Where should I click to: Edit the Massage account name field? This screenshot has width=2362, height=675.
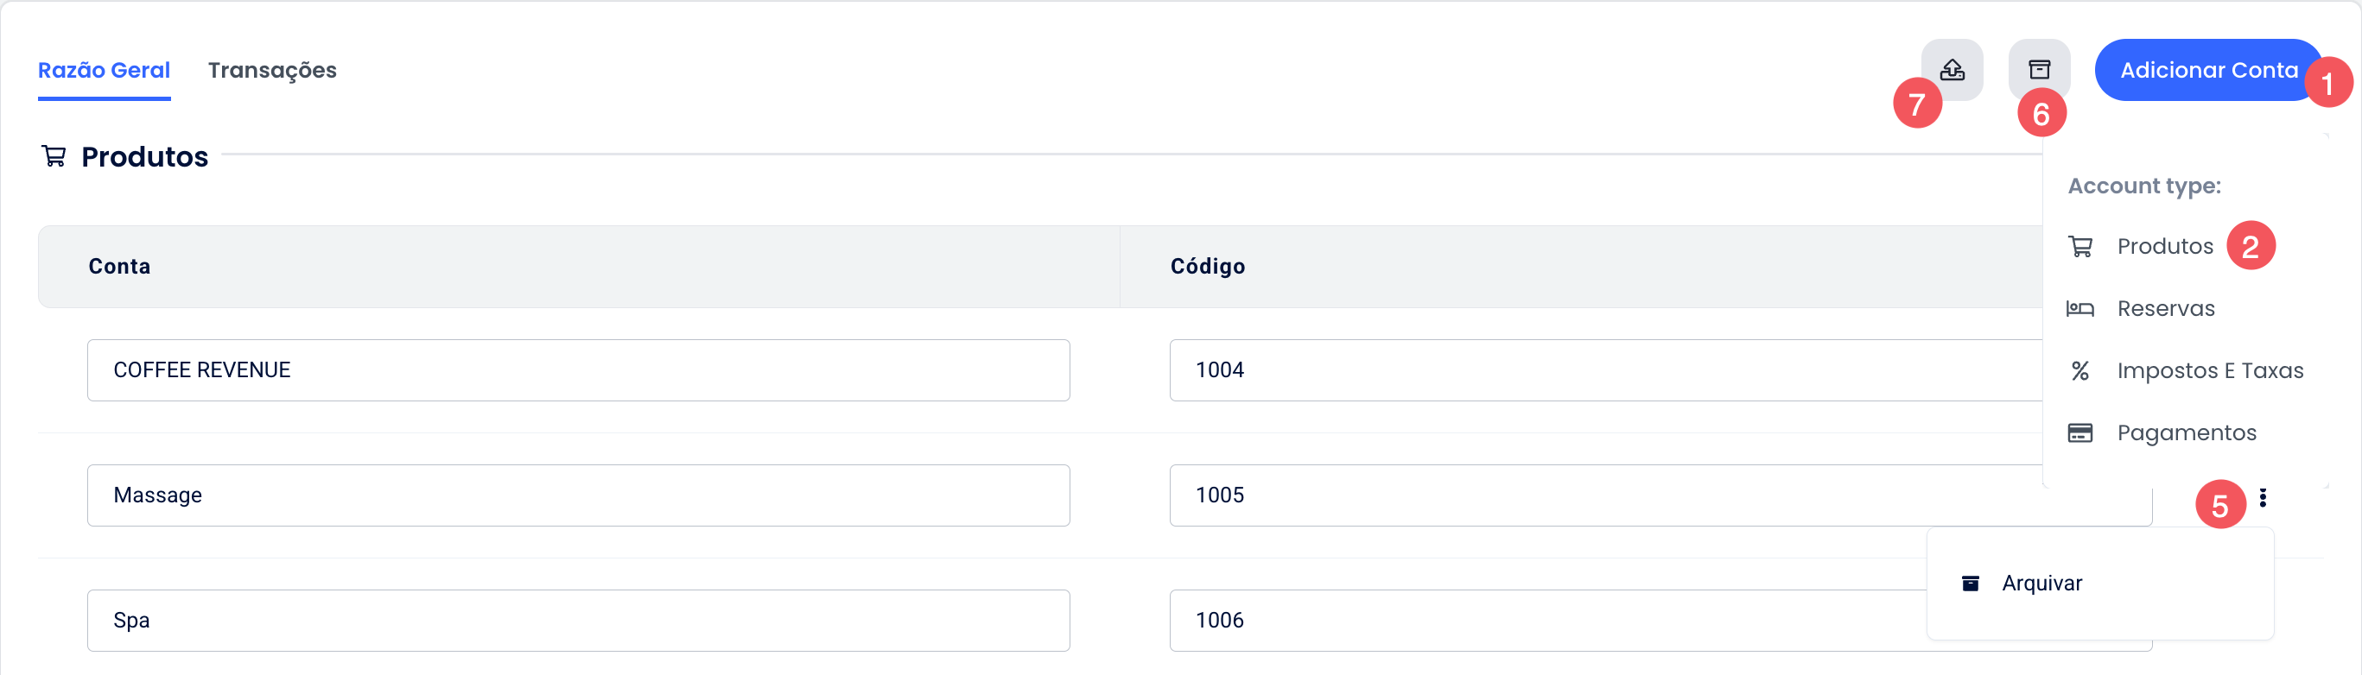click(x=578, y=495)
